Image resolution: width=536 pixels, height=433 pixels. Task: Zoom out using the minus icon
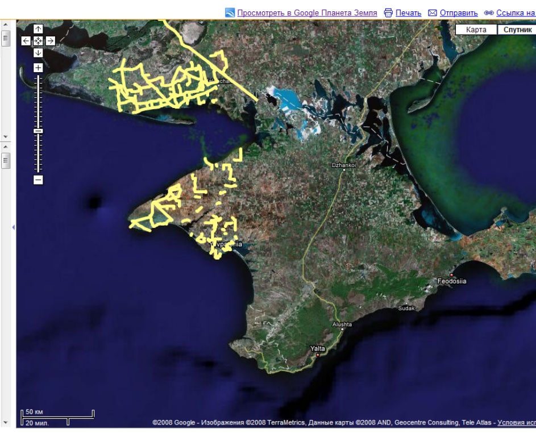coord(38,180)
